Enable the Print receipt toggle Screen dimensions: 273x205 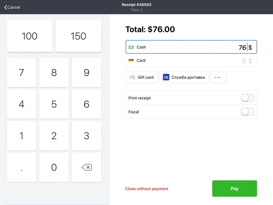[248, 98]
